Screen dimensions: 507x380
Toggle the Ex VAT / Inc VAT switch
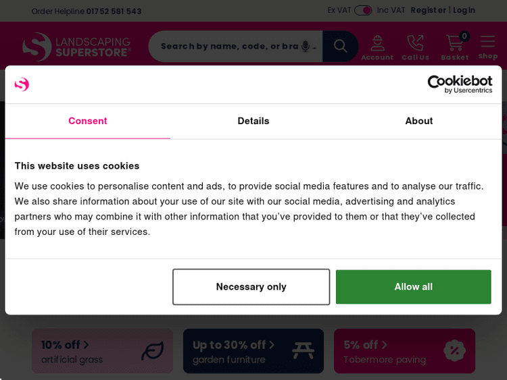tap(363, 10)
